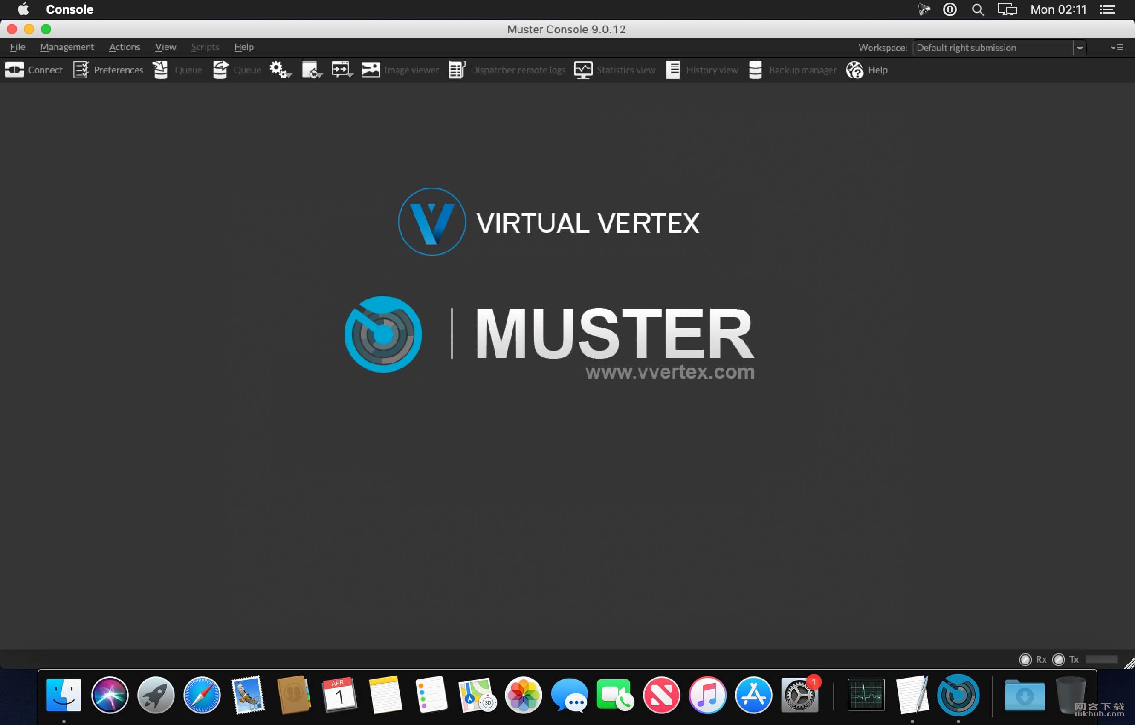1135x725 pixels.
Task: Open the Image viewer
Action: tap(400, 70)
